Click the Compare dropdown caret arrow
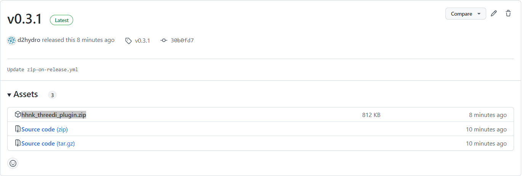522x176 pixels. pos(479,14)
